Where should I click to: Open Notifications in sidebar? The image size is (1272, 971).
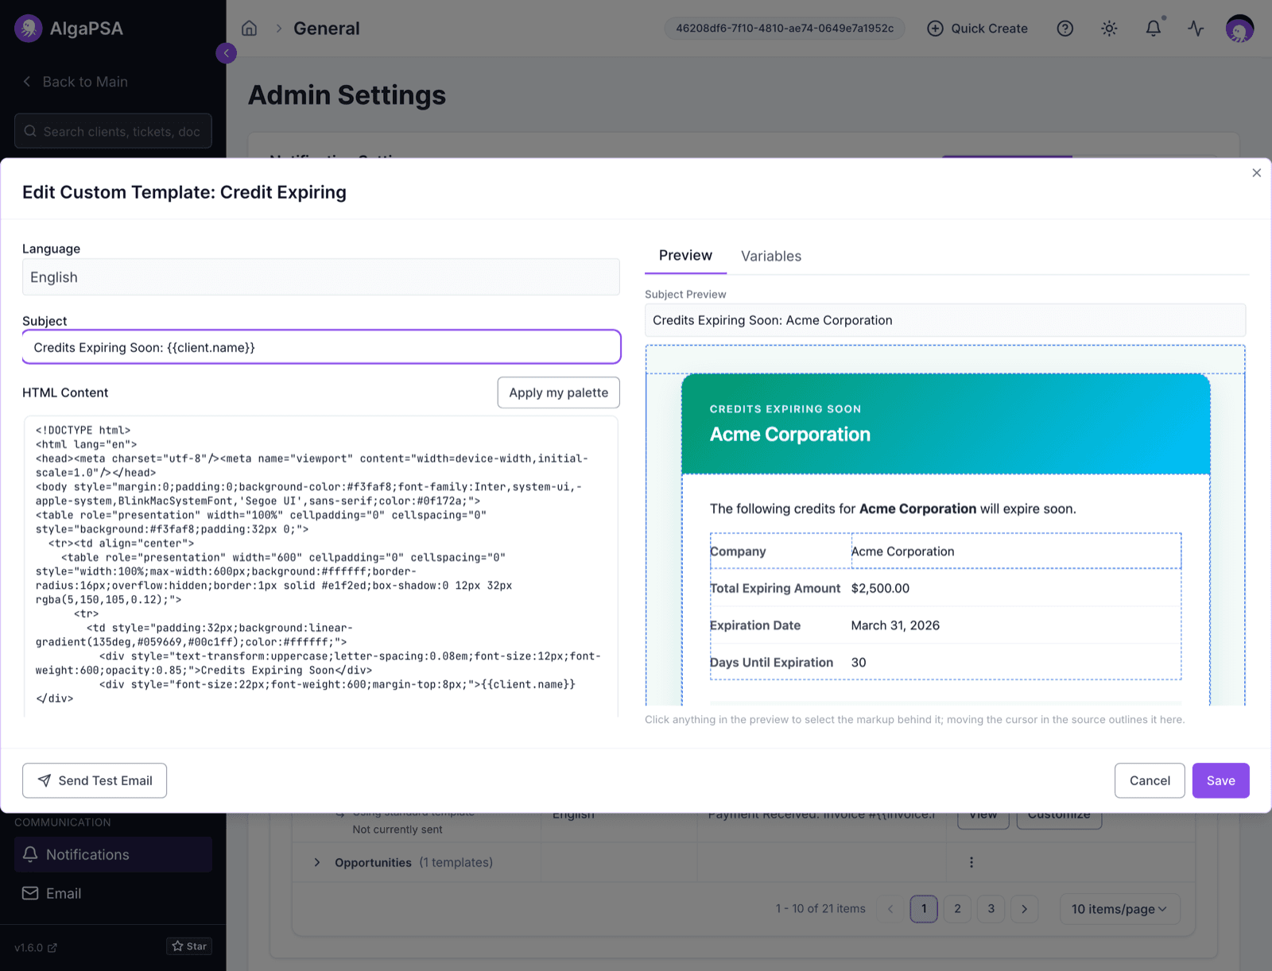[113, 855]
